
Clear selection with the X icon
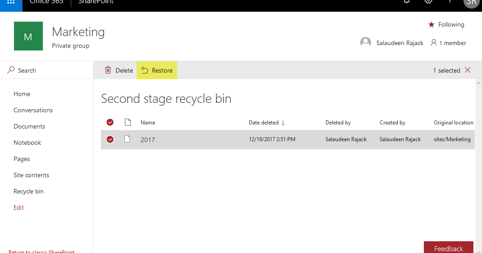(x=468, y=70)
